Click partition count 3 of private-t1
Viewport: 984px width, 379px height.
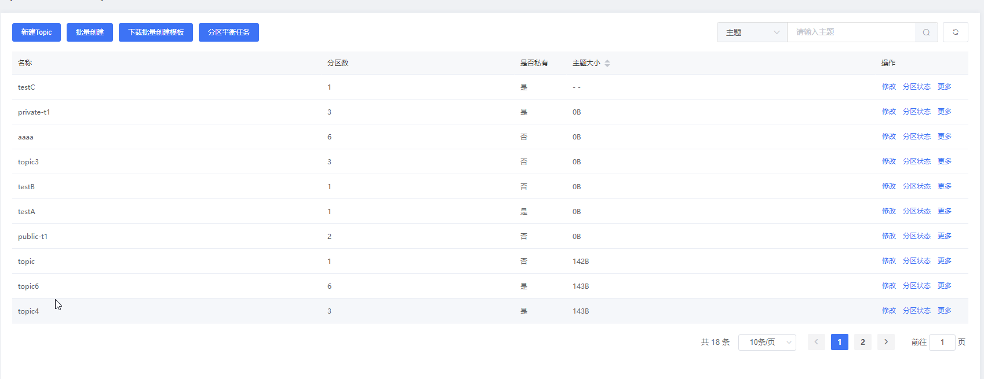click(x=329, y=112)
